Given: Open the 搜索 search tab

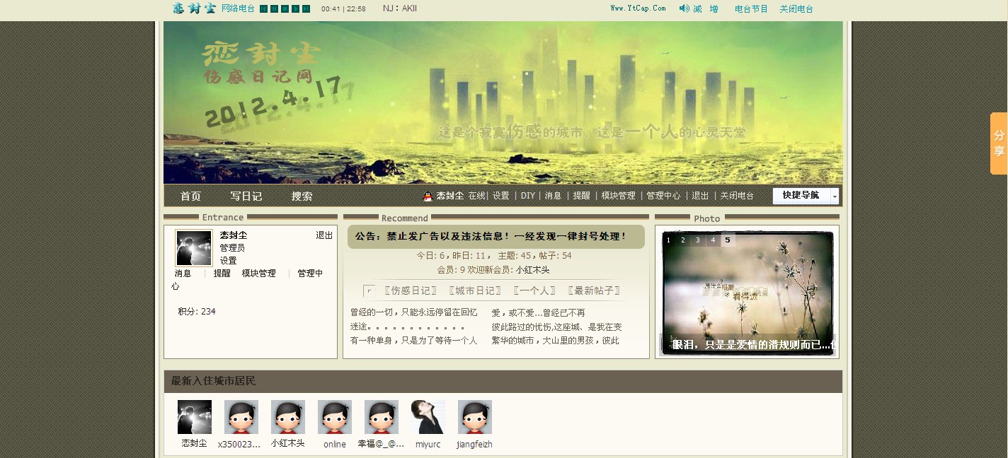Looking at the screenshot, I should [302, 196].
